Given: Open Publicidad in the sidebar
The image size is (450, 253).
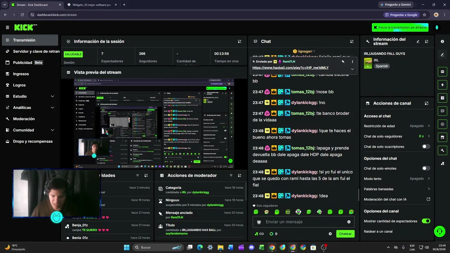Looking at the screenshot, I should click(30, 63).
